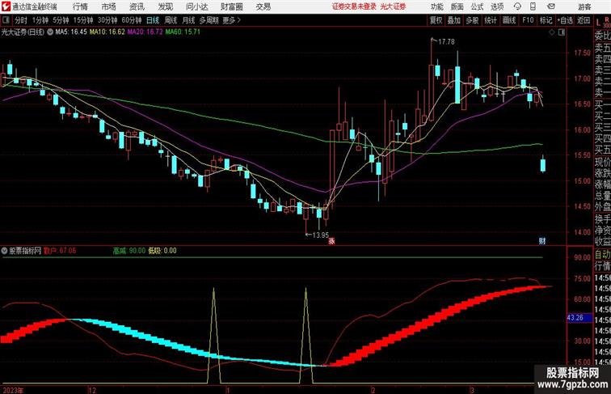Open the 行情 menu

click(80, 6)
